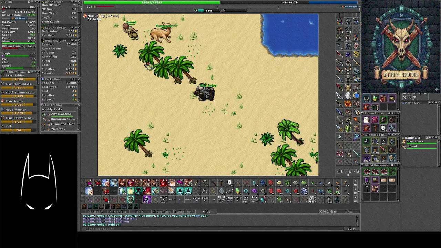Click the green hit points bar at top
Screen dimensions: 441x248
coord(152,2)
